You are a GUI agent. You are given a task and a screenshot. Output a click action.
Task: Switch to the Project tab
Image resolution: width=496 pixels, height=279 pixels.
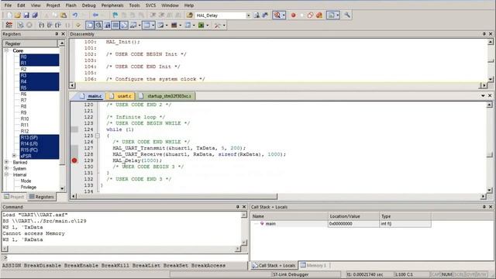point(14,197)
